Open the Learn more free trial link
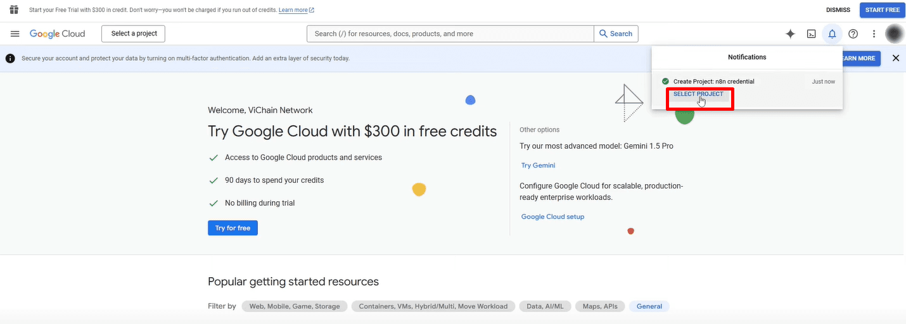The height and width of the screenshot is (324, 906). tap(297, 10)
